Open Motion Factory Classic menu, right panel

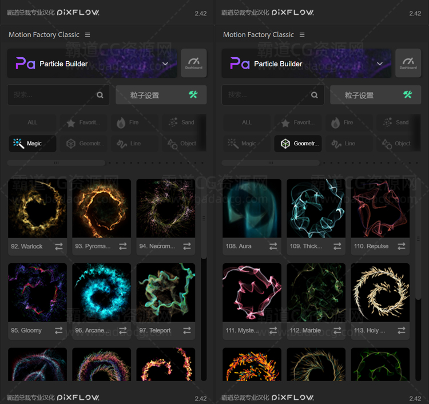click(x=302, y=35)
